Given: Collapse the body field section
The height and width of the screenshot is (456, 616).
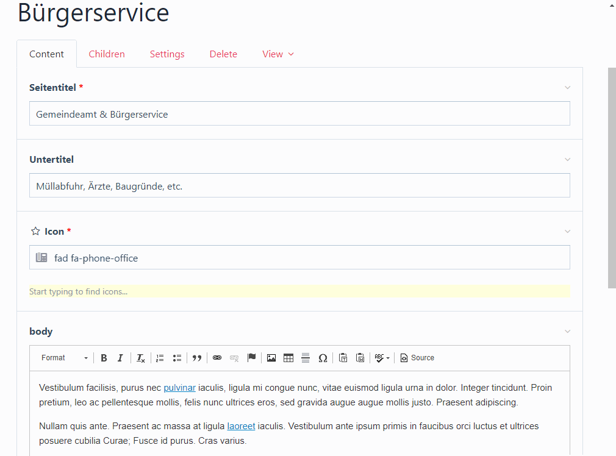Looking at the screenshot, I should click(x=568, y=332).
